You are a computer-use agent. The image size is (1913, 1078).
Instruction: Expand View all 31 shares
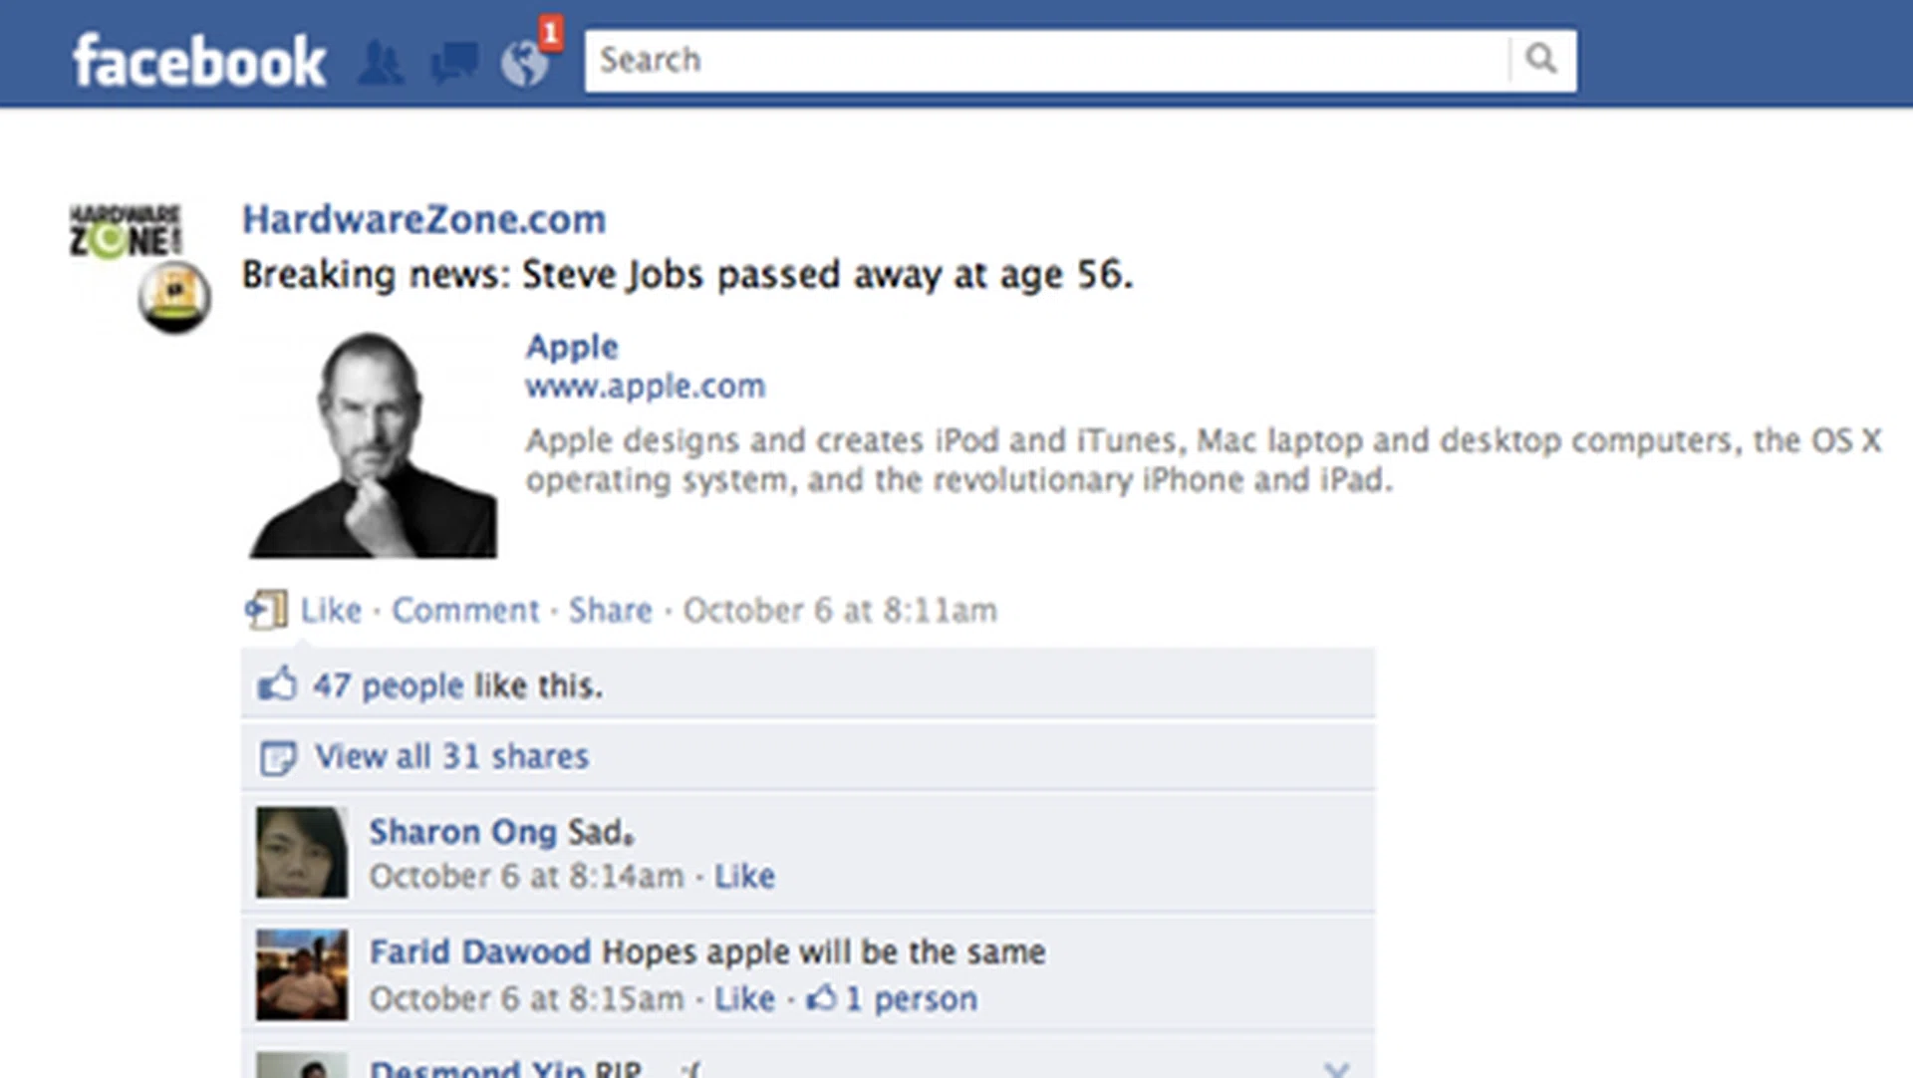pyautogui.click(x=451, y=756)
